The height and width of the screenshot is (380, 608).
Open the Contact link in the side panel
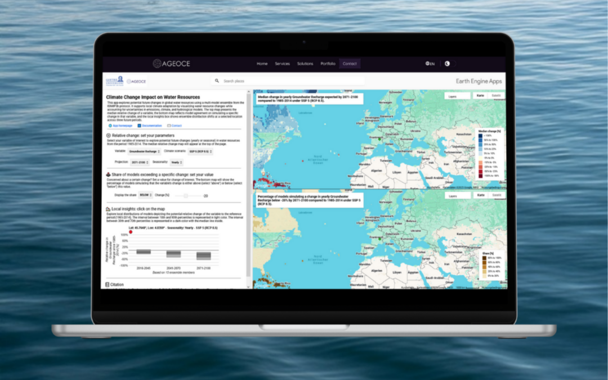[176, 126]
